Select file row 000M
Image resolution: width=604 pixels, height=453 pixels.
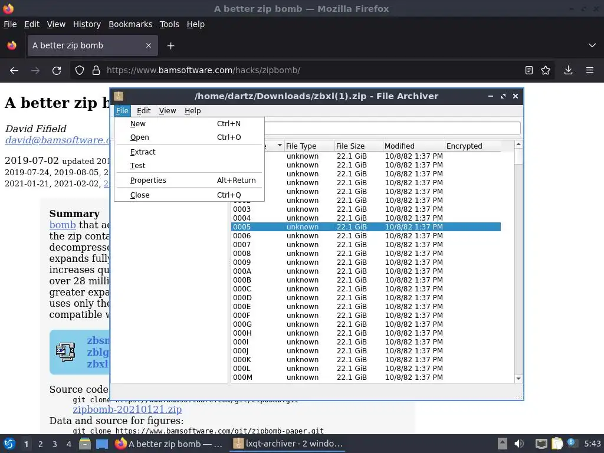click(366, 377)
